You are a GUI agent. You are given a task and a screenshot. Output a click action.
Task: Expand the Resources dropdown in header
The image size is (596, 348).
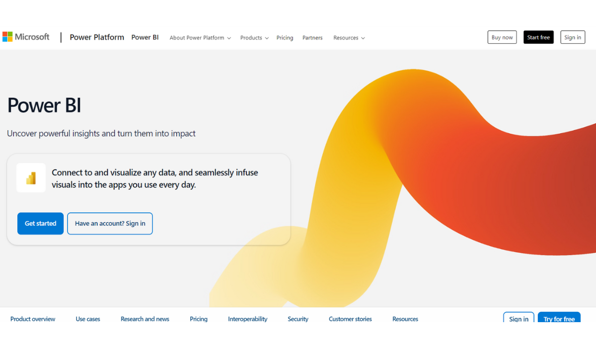click(x=349, y=38)
